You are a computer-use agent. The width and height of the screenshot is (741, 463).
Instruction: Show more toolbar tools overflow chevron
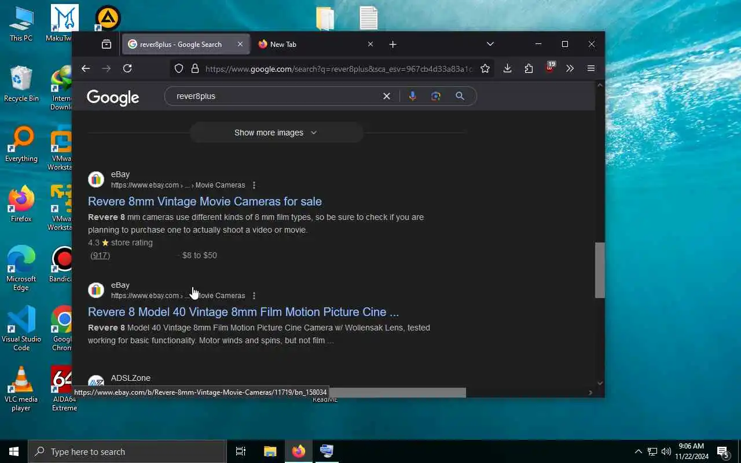[x=570, y=68]
